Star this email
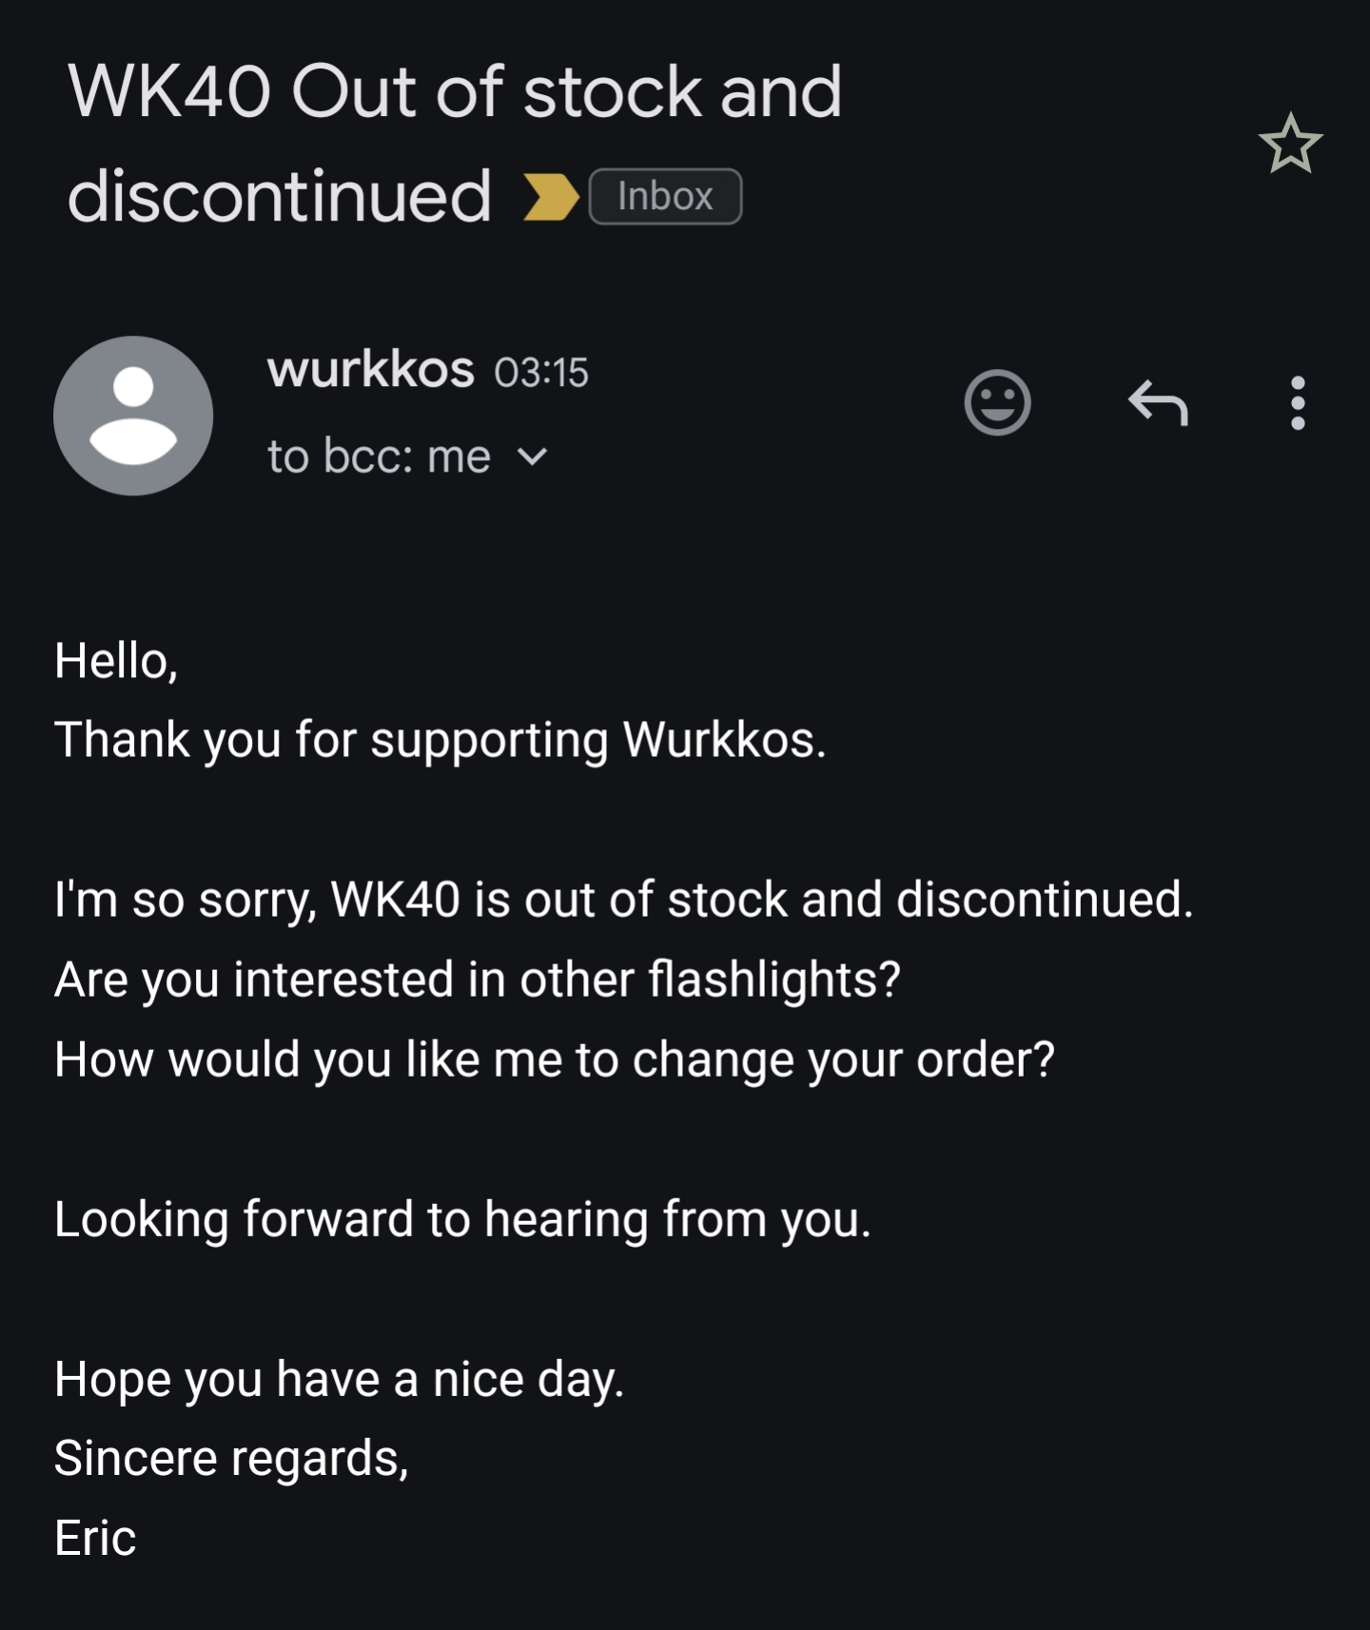 pos(1290,145)
